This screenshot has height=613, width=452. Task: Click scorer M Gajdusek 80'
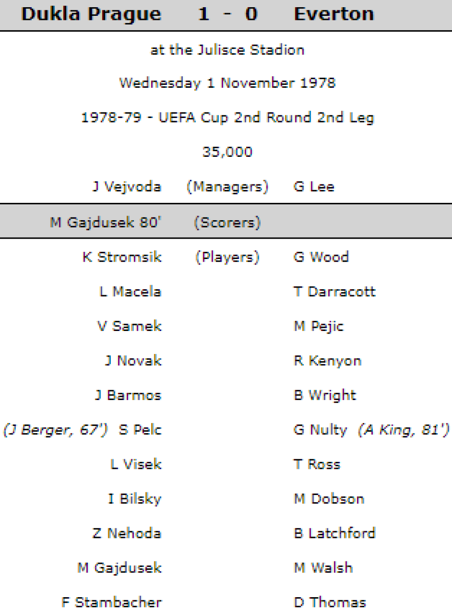point(106,223)
